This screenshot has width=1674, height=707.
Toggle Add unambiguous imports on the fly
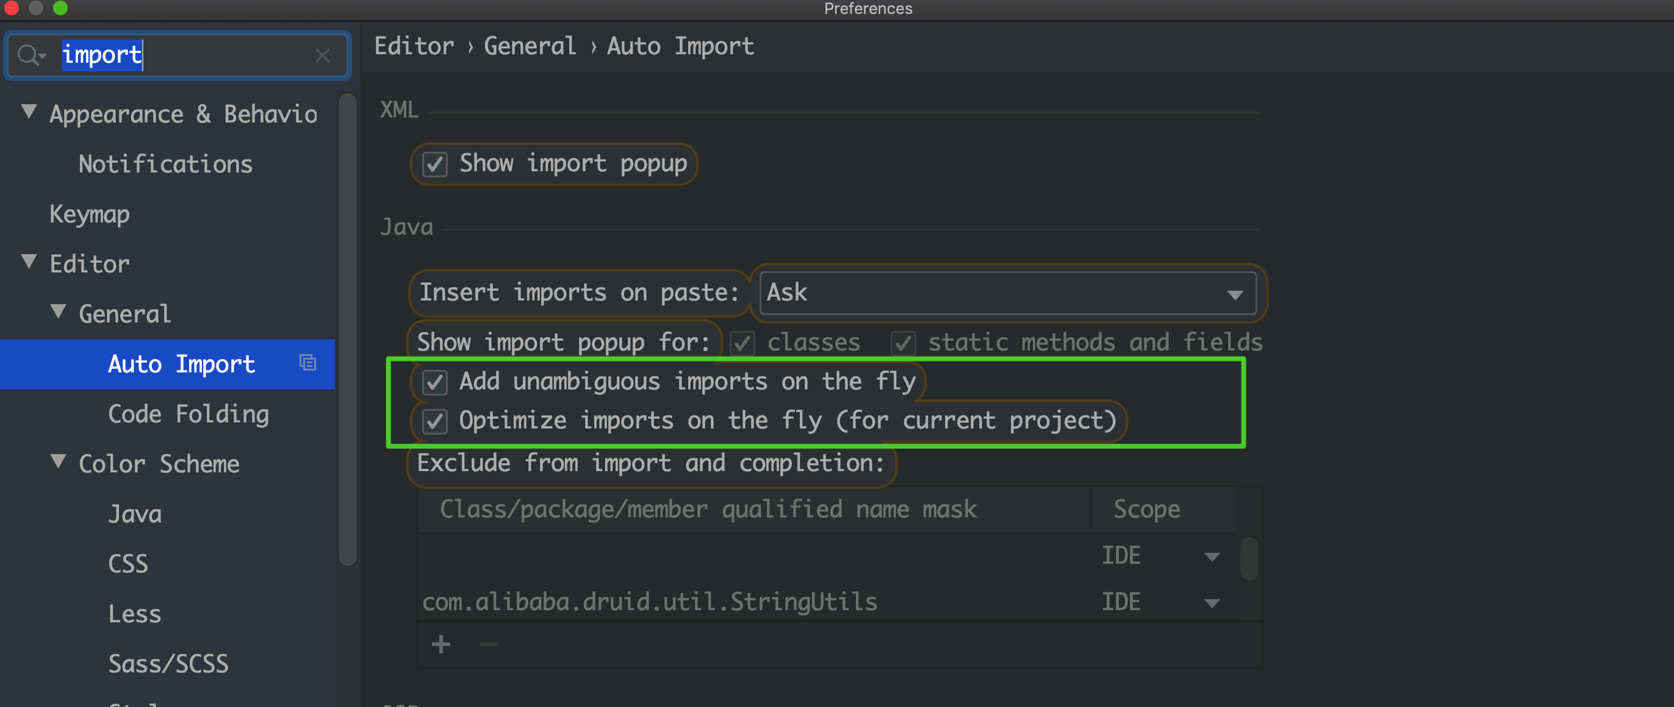(435, 382)
